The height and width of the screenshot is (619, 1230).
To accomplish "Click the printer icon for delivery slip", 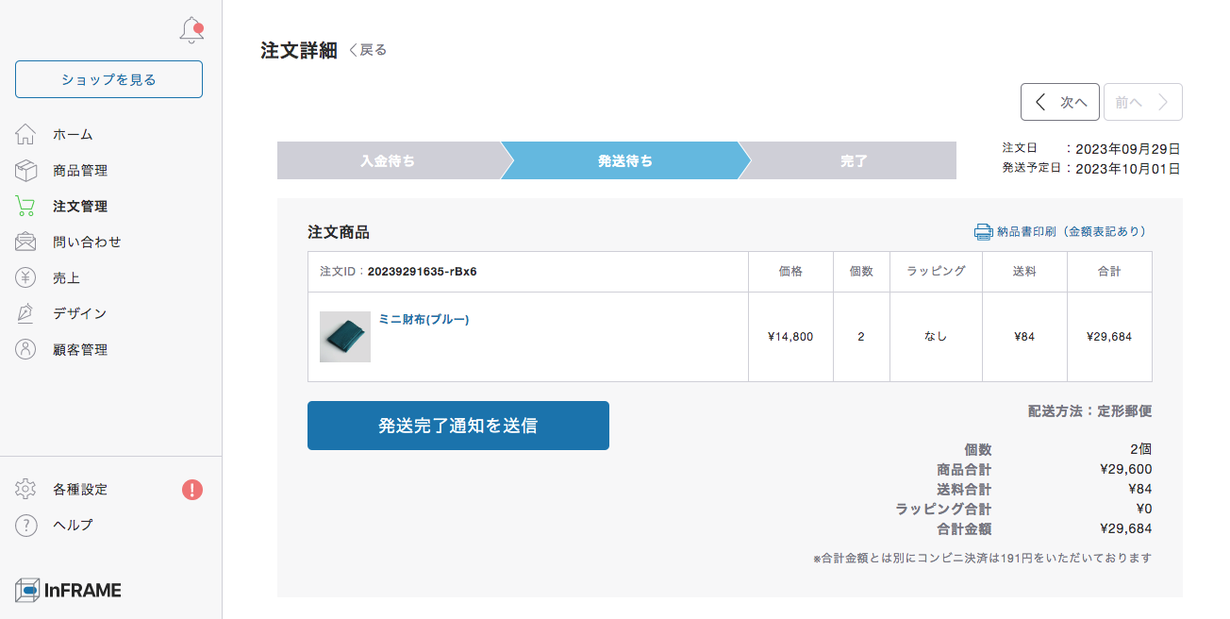I will [x=983, y=231].
